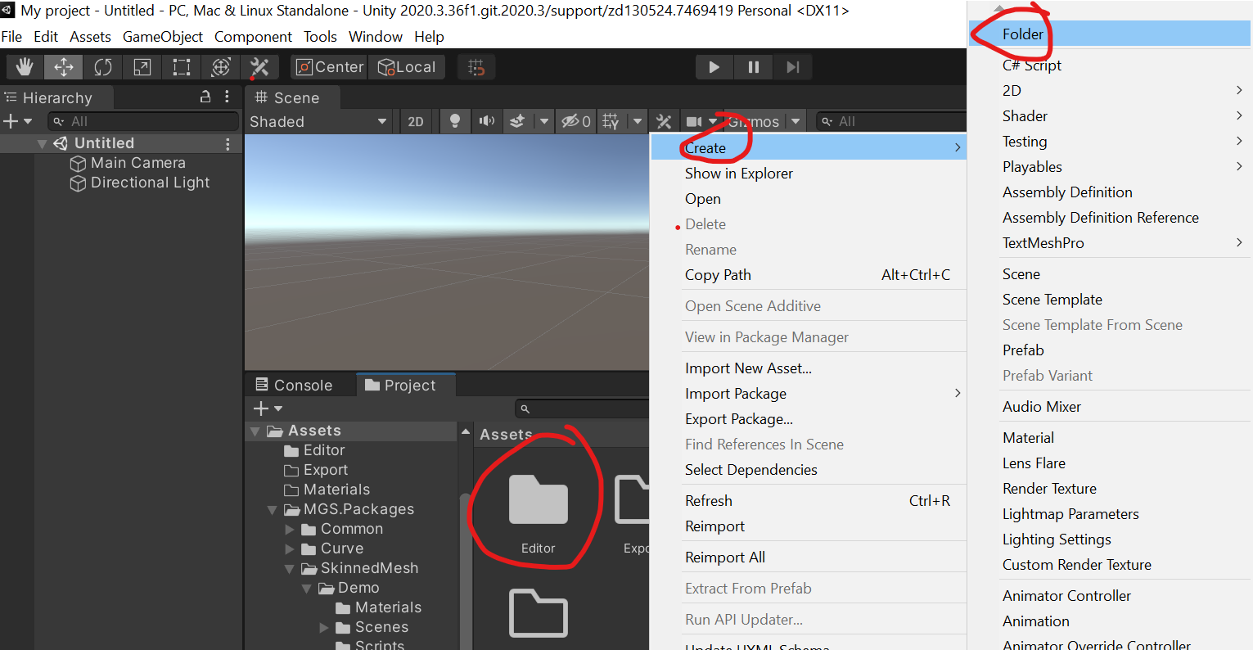Collapse the Assets root folder
Image resolution: width=1253 pixels, height=650 pixels.
coord(255,431)
